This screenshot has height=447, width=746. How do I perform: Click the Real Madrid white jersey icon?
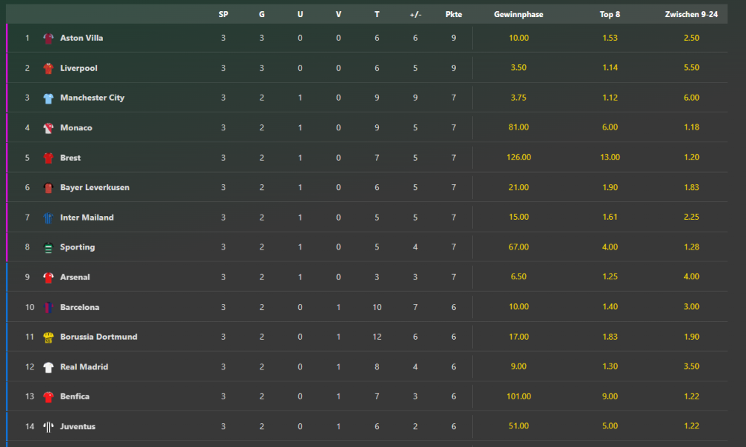coord(48,367)
